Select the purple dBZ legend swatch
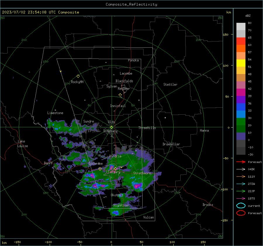The height and width of the screenshot is (246, 263). (x=241, y=99)
